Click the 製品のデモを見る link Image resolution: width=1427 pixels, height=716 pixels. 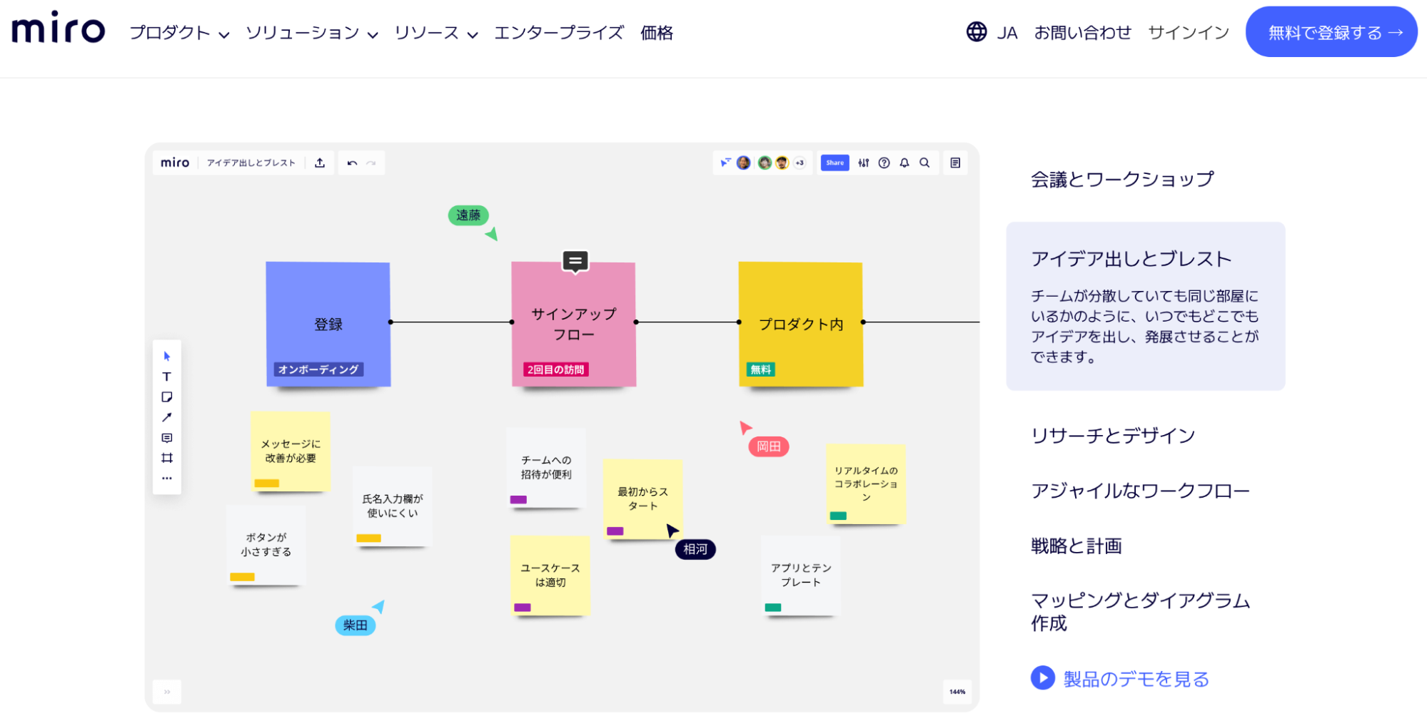(1136, 679)
